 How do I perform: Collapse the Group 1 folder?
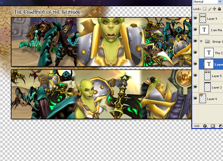tap(201, 41)
